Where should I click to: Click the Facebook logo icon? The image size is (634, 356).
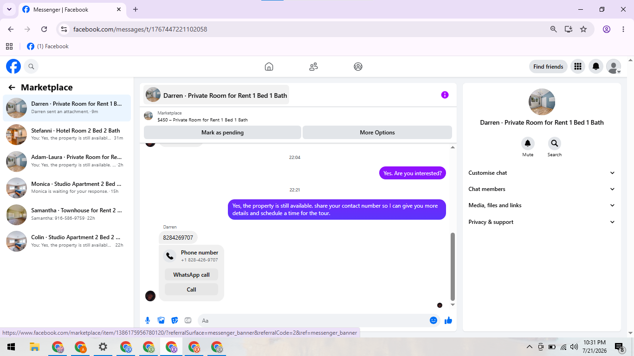(13, 66)
